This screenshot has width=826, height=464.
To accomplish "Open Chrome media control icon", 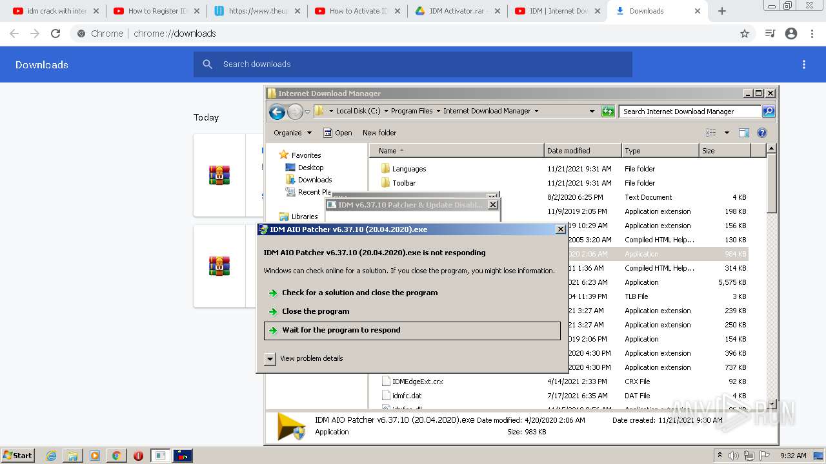I will pos(770,34).
